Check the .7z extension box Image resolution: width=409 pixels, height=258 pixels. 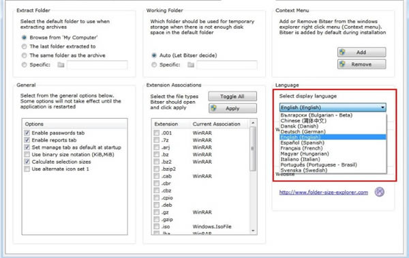coord(157,140)
